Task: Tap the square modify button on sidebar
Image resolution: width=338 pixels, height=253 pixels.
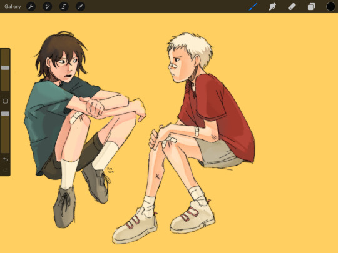Action: tap(5, 101)
